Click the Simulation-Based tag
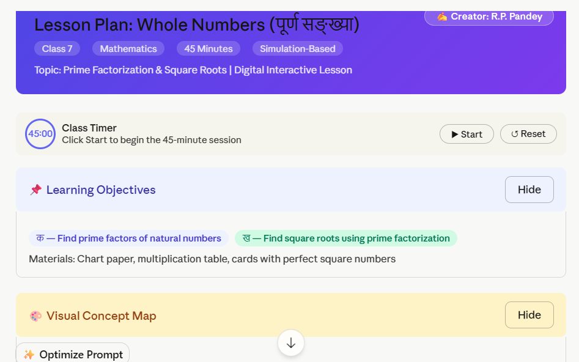Screen dimensions: 579x362 click(298, 49)
